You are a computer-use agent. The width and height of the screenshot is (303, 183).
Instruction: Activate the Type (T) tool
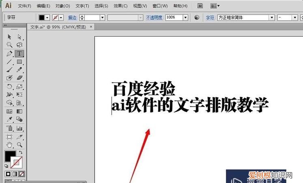[x=19, y=53]
